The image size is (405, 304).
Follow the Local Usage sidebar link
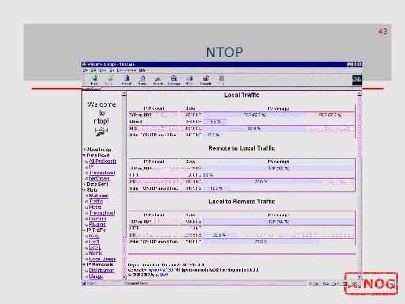102,259
